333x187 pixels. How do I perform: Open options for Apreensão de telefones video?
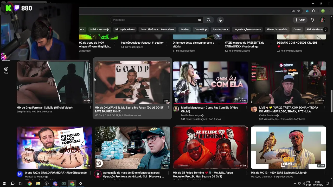(169, 173)
